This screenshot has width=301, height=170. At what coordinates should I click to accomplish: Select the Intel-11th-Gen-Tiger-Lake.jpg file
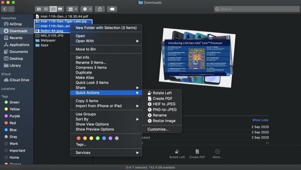(63, 22)
